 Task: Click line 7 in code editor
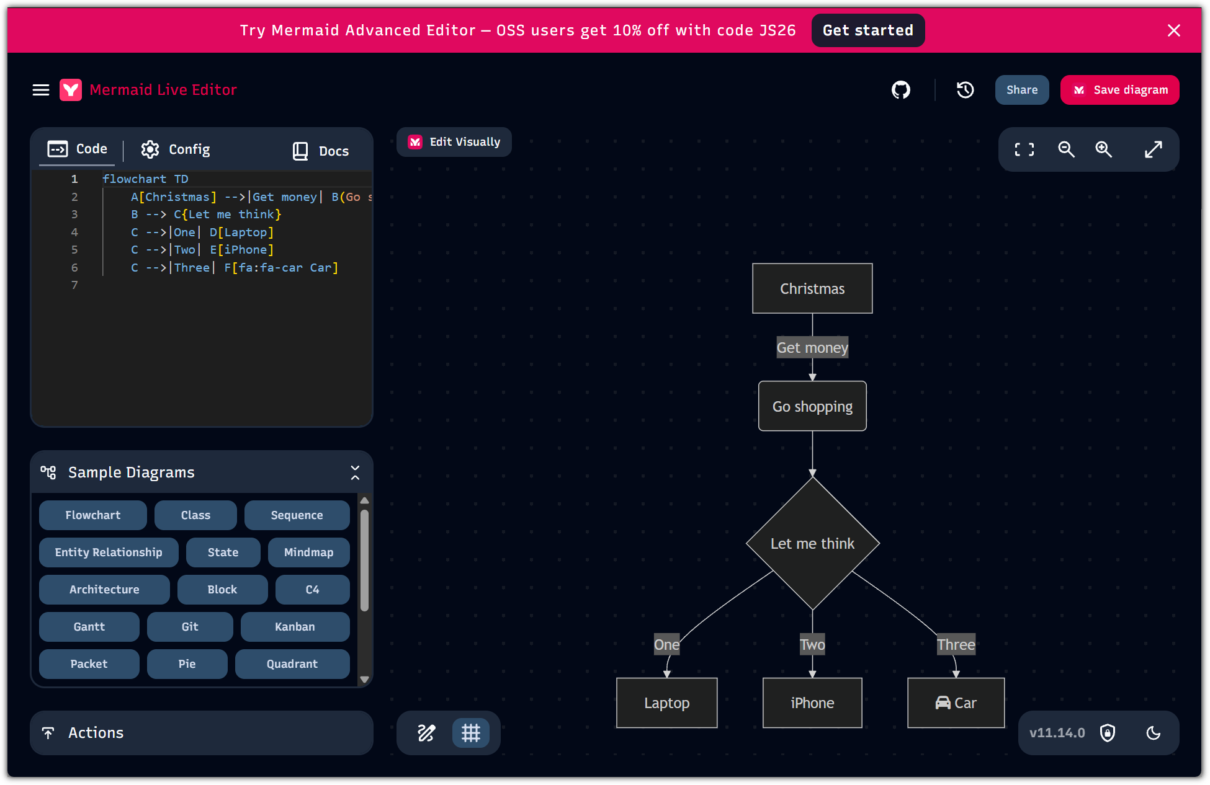click(x=236, y=285)
